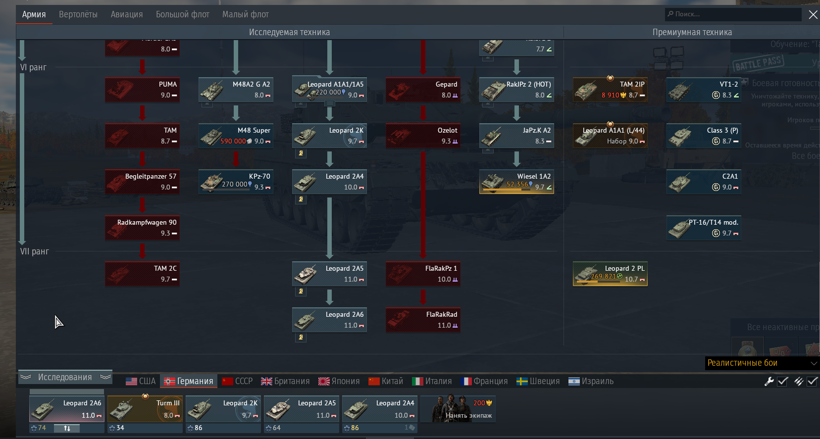Switch to the Армия tab
This screenshot has height=439, width=820.
34,14
